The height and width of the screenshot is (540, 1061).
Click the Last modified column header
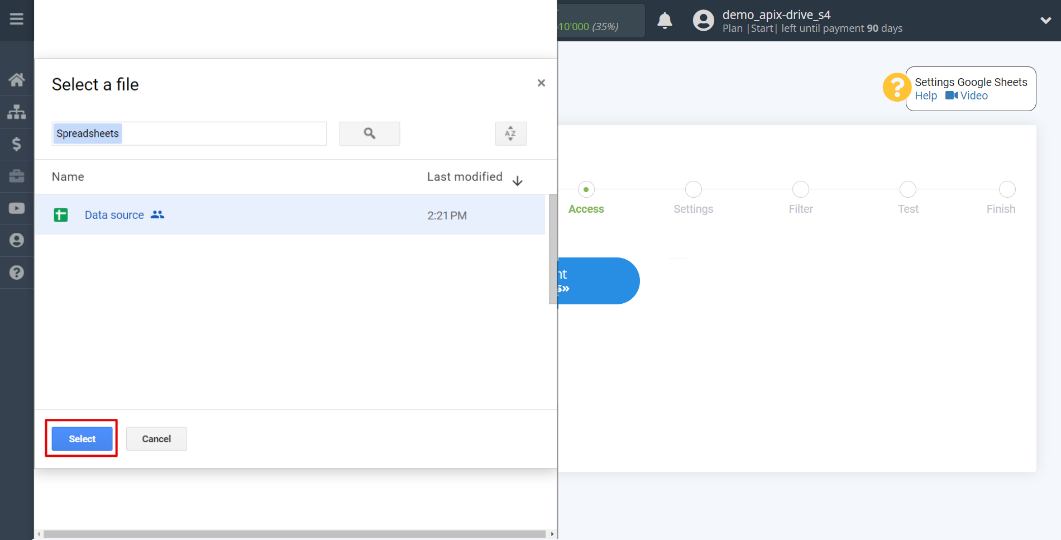[x=465, y=177]
